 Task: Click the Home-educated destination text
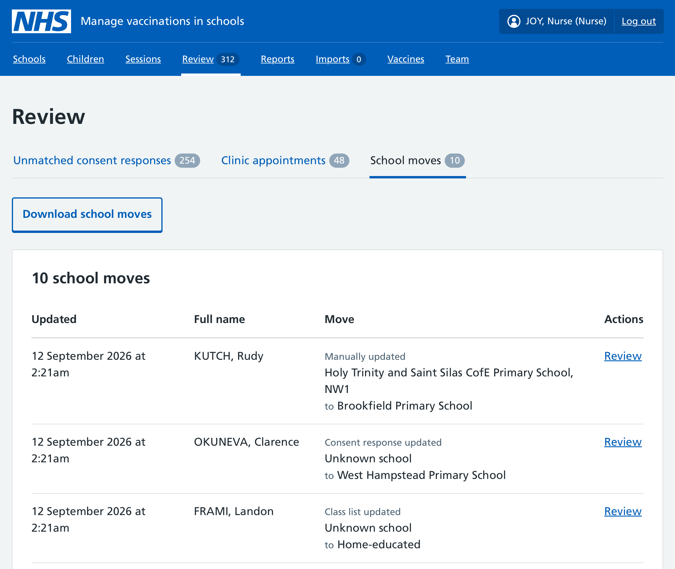pyautogui.click(x=379, y=544)
